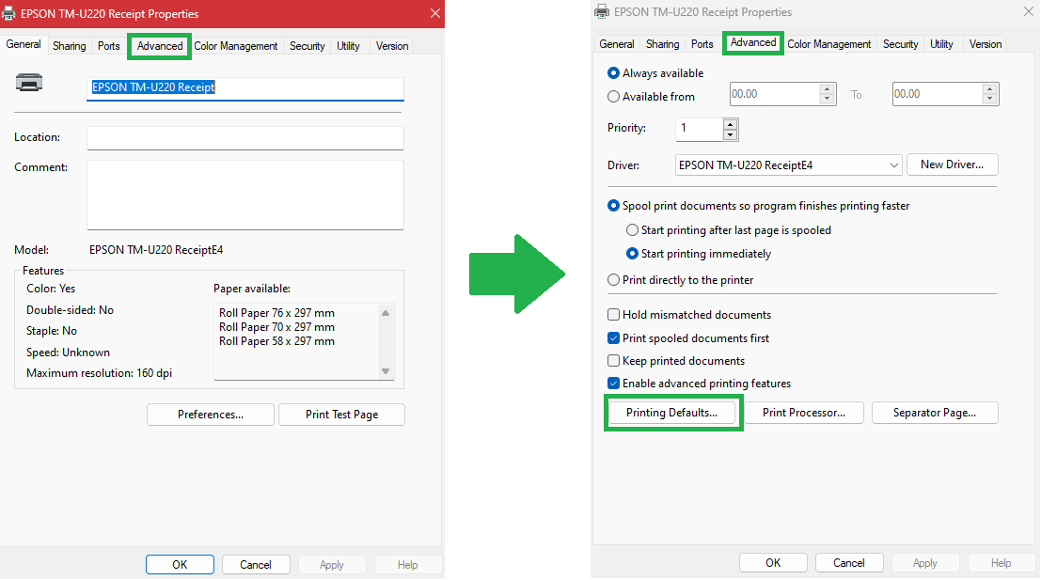Screen dimensions: 1041x580
Task: Click the Comment text area
Action: coord(245,196)
